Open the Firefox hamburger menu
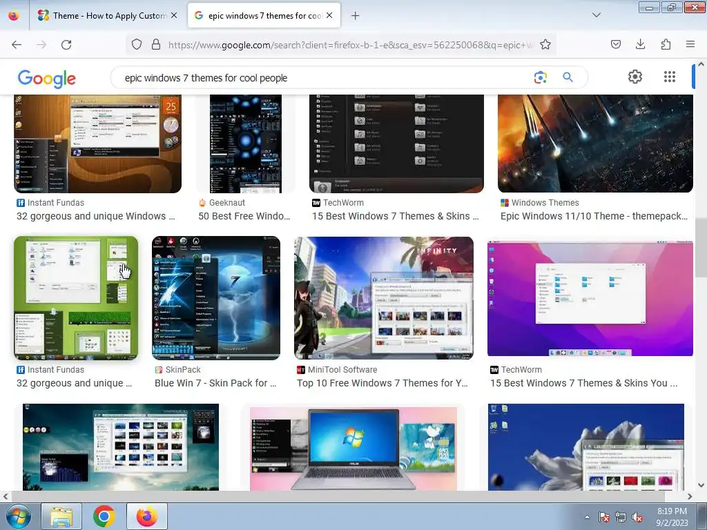 pyautogui.click(x=690, y=44)
